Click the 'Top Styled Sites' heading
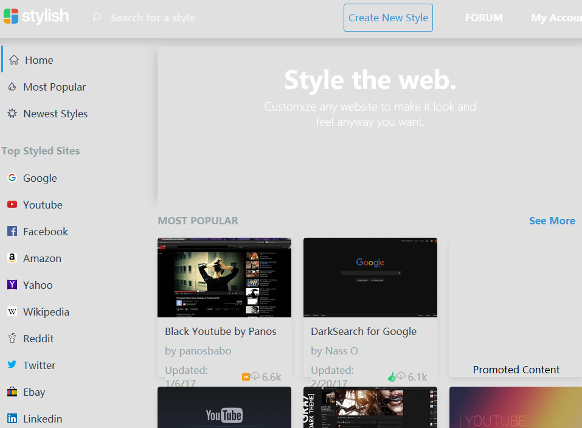This screenshot has width=582, height=428. tap(41, 151)
